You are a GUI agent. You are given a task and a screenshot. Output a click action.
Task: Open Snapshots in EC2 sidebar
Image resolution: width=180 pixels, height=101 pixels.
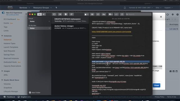click(x=8, y=88)
